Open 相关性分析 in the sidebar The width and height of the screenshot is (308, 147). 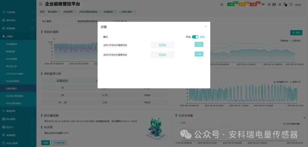11,66
